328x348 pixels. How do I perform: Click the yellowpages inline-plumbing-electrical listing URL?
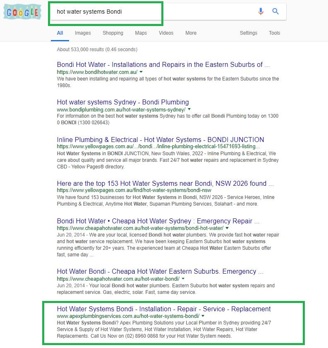[x=158, y=147]
